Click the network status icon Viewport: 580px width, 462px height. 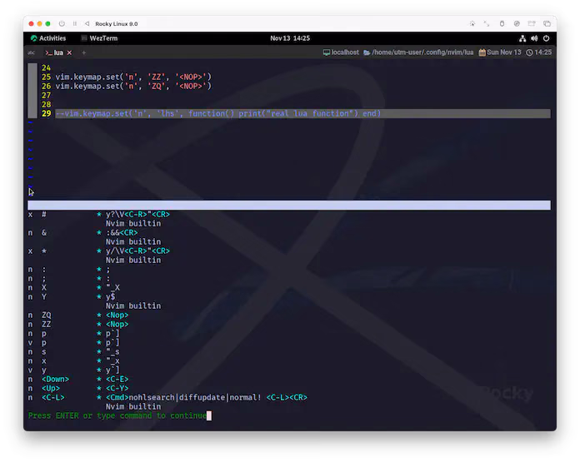pos(522,38)
